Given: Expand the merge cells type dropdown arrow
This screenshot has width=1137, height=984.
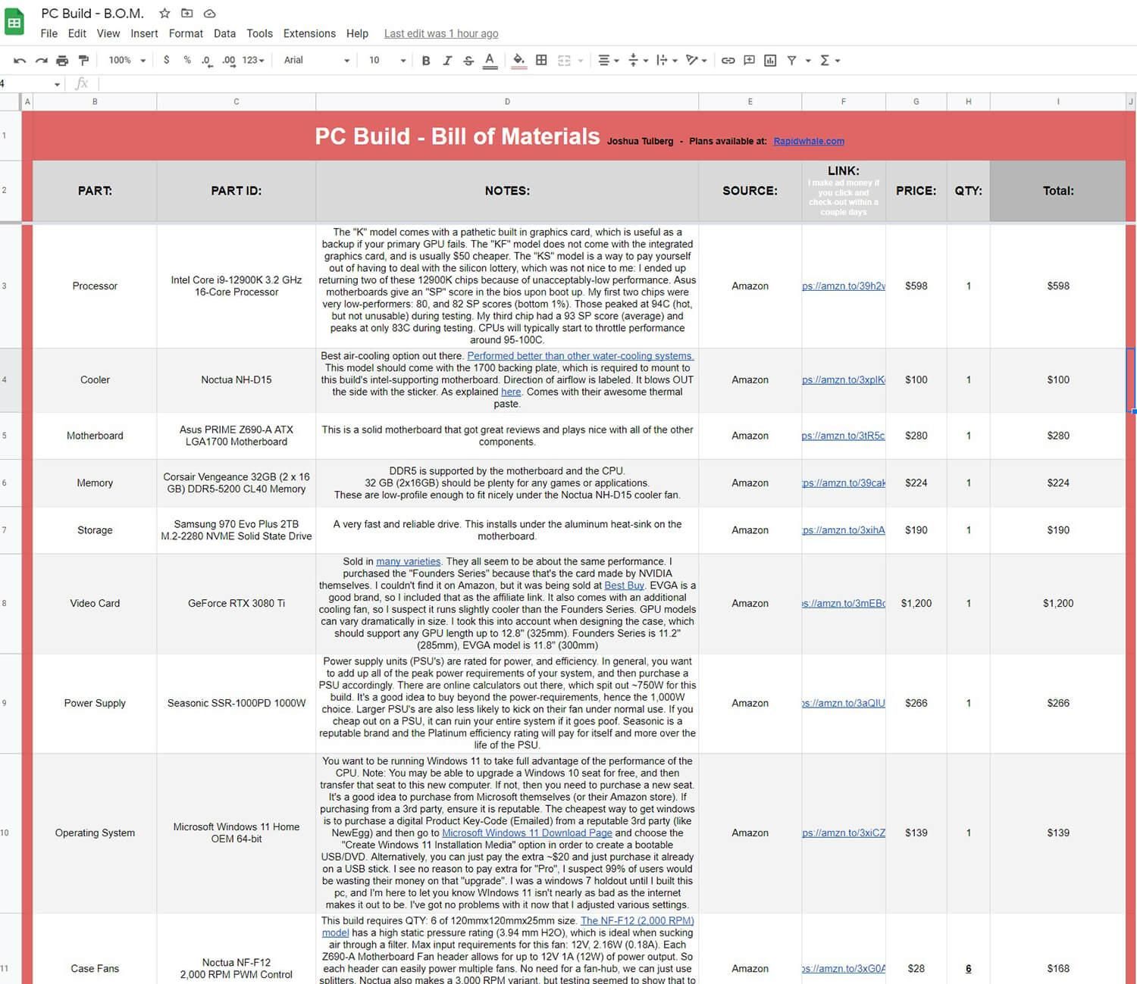Looking at the screenshot, I should [x=581, y=61].
